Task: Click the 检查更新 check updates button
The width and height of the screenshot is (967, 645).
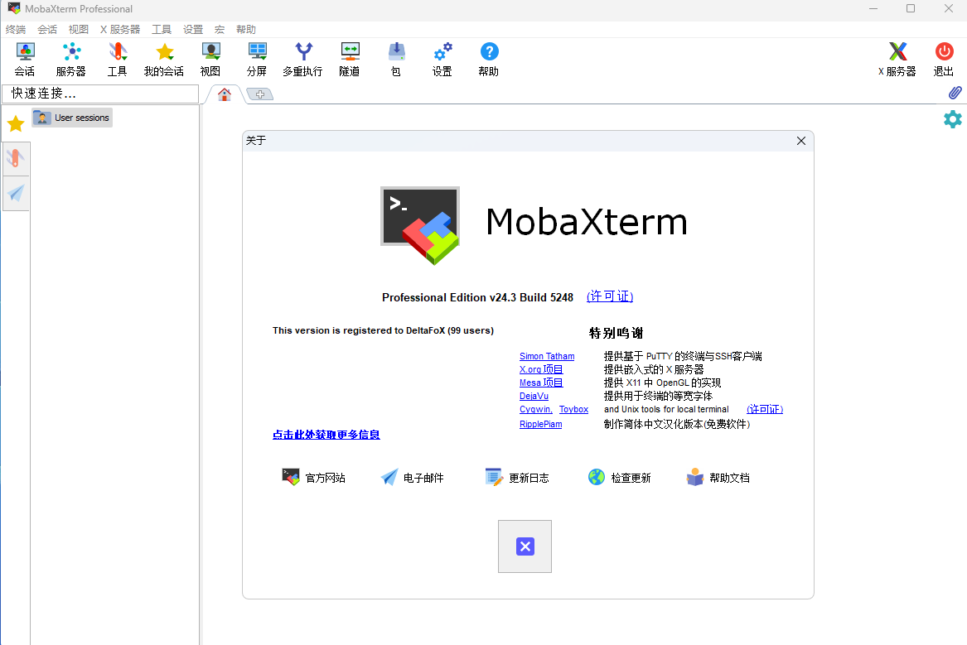Action: tap(619, 478)
